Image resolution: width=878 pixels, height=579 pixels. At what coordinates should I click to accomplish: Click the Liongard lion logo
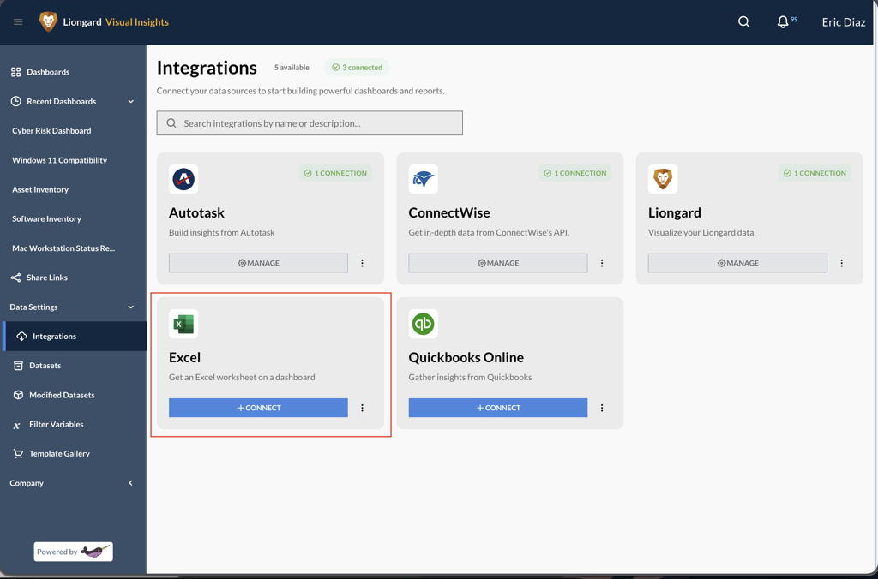(48, 21)
